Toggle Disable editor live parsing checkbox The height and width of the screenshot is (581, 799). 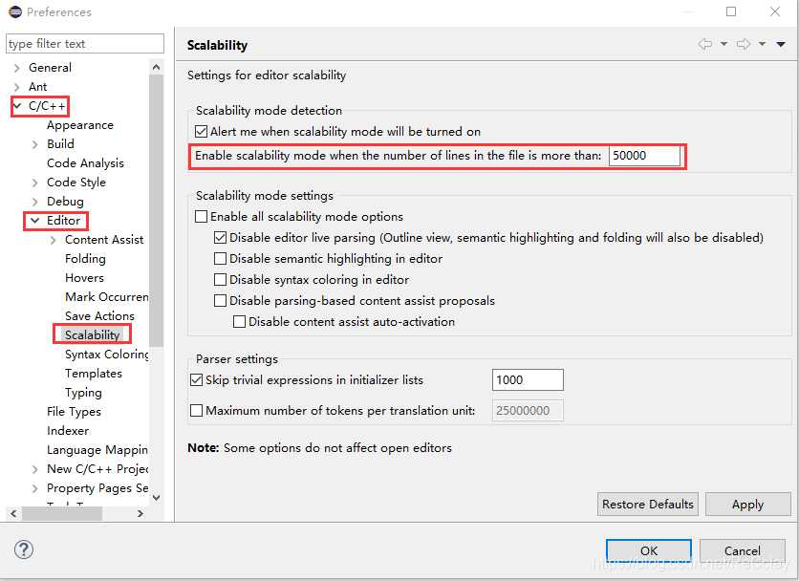[x=220, y=238]
